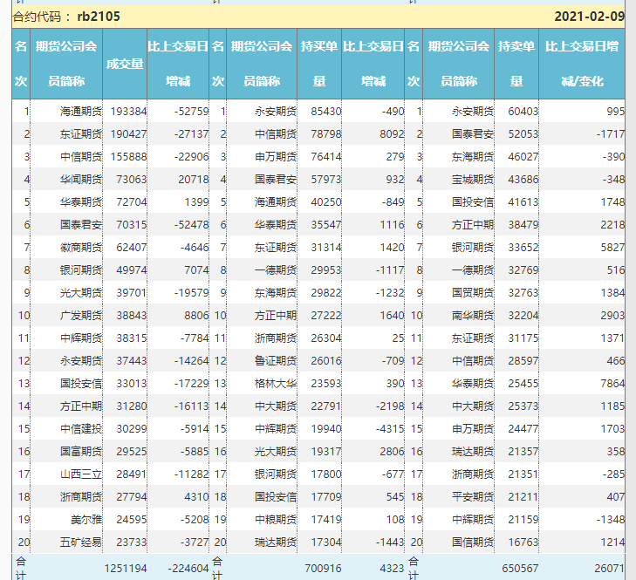Select 海通期货 in volume ranking row 1
The height and width of the screenshot is (580, 636).
(81, 111)
